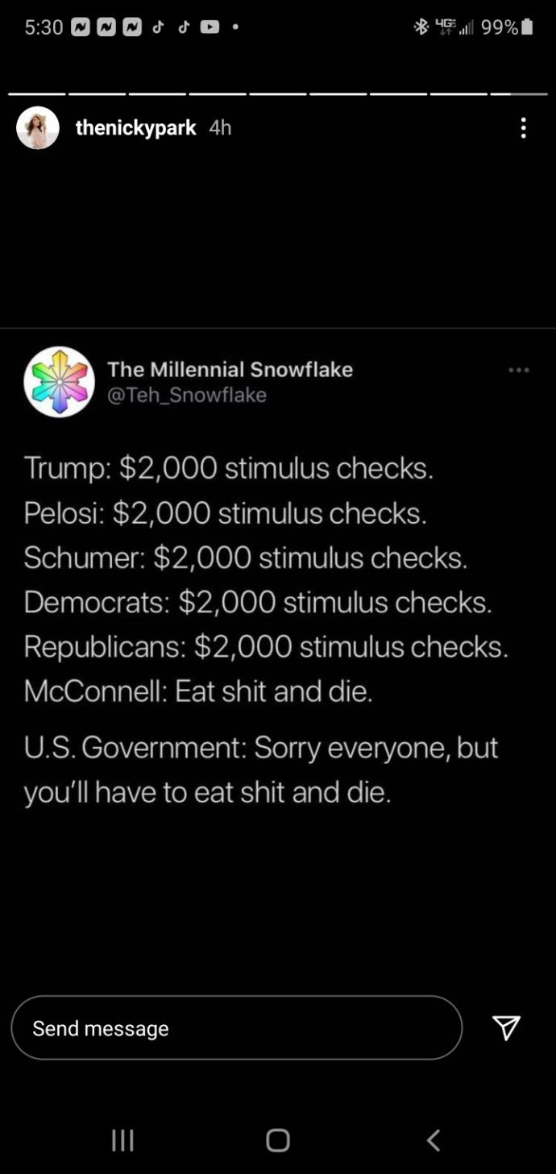This screenshot has width=556, height=1174.
Task: Tap the paper plane share icon
Action: pyautogui.click(x=506, y=1027)
